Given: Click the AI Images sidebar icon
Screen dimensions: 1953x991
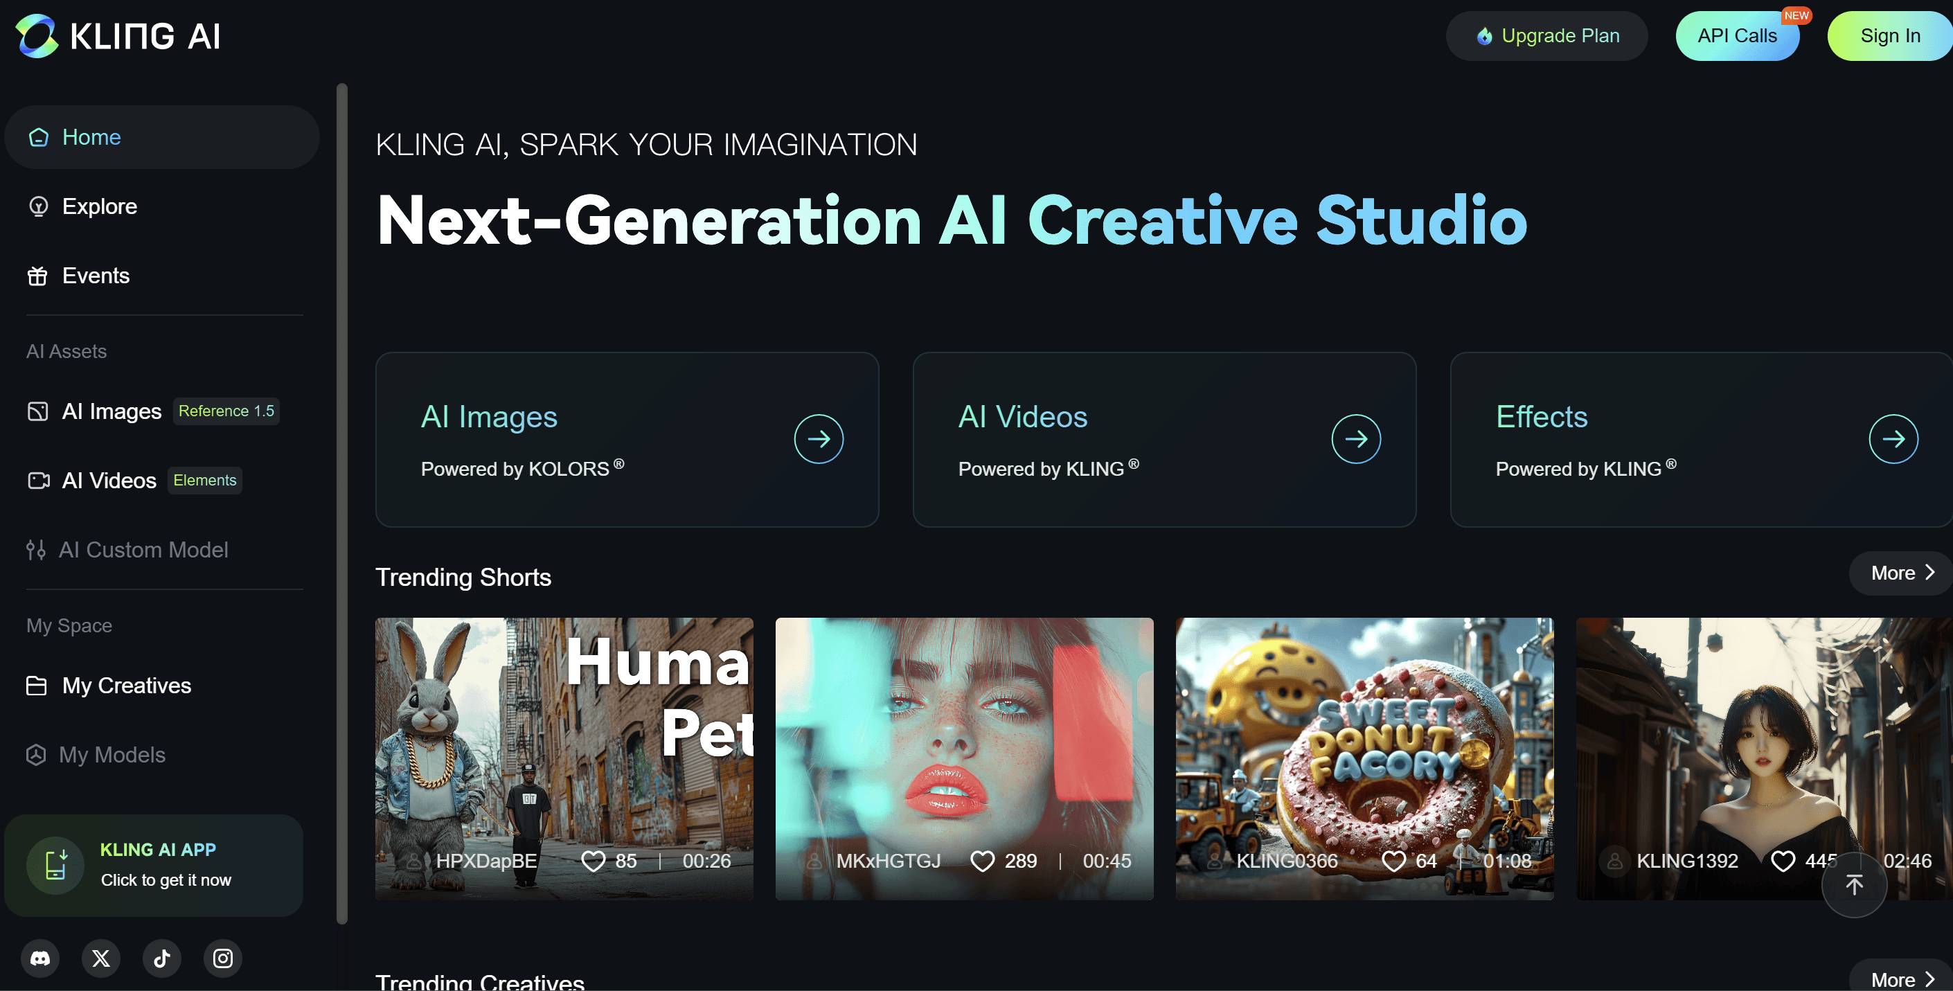Looking at the screenshot, I should coord(37,411).
